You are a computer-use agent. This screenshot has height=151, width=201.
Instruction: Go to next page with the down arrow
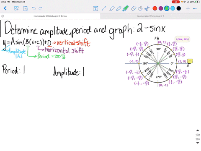(x=198, y=143)
